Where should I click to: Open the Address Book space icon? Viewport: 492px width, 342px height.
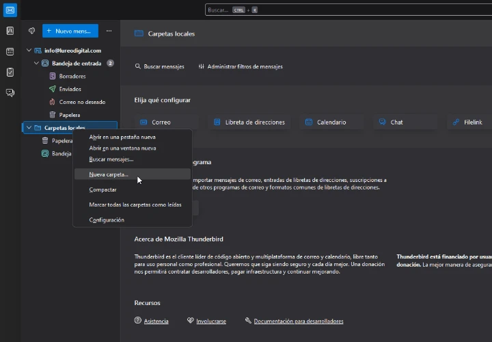tap(10, 31)
